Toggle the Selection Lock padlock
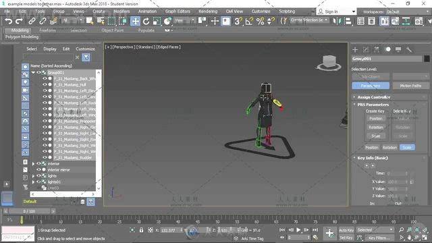 point(141,230)
